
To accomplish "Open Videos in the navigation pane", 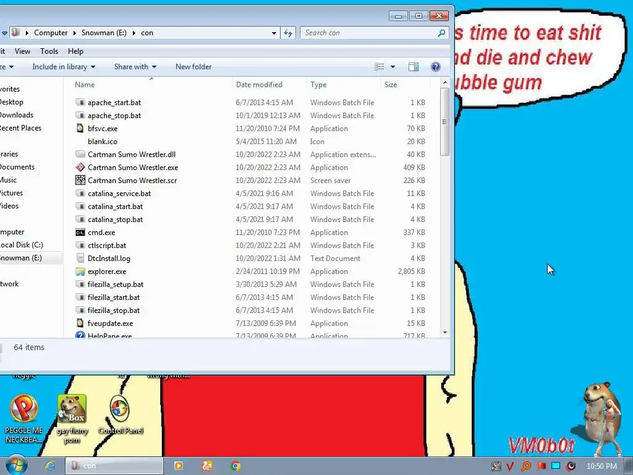I will tap(9, 205).
